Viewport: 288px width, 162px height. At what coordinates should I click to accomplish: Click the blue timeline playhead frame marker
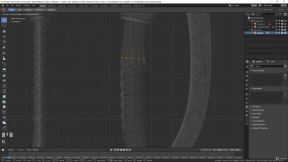[9, 157]
